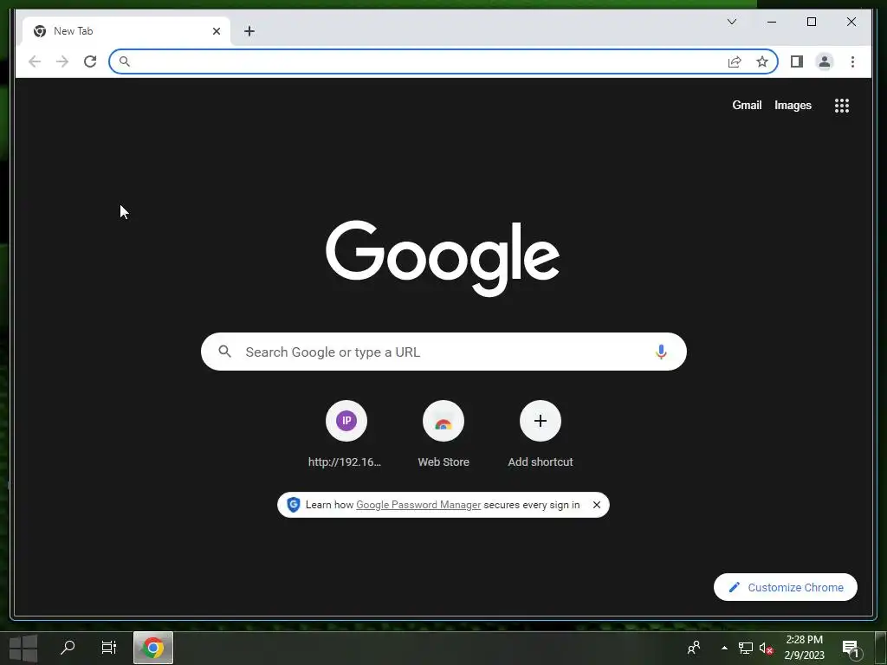
Task: Click the Search Google or type a URL box
Action: (x=443, y=352)
